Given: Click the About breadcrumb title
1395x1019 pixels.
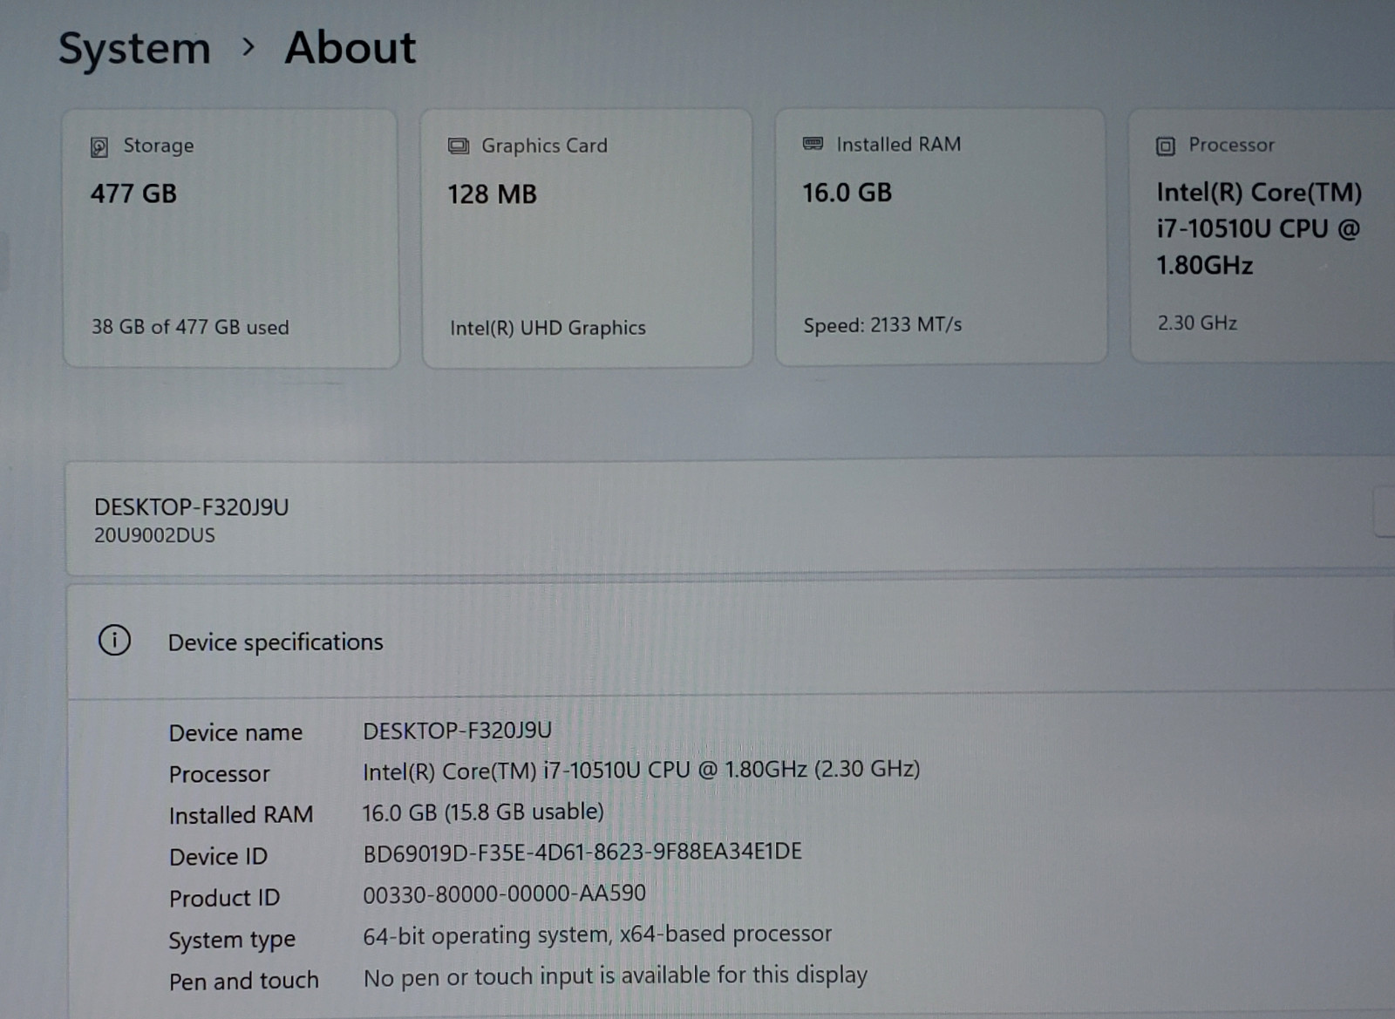Looking at the screenshot, I should click(350, 47).
